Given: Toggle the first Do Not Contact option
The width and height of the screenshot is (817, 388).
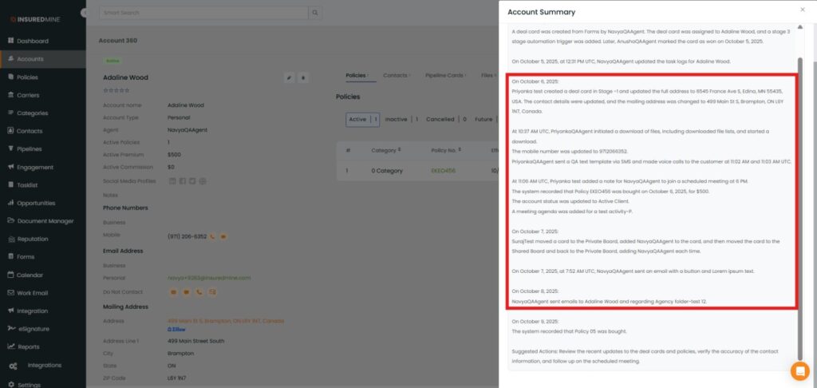Looking at the screenshot, I should point(172,292).
